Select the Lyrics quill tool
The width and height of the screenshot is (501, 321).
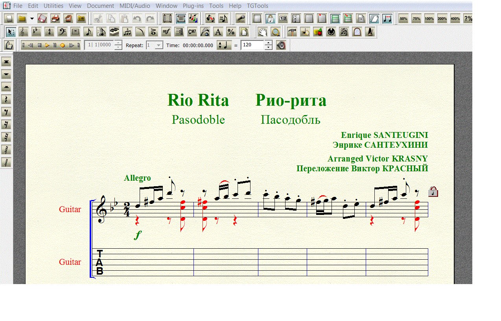click(205, 32)
